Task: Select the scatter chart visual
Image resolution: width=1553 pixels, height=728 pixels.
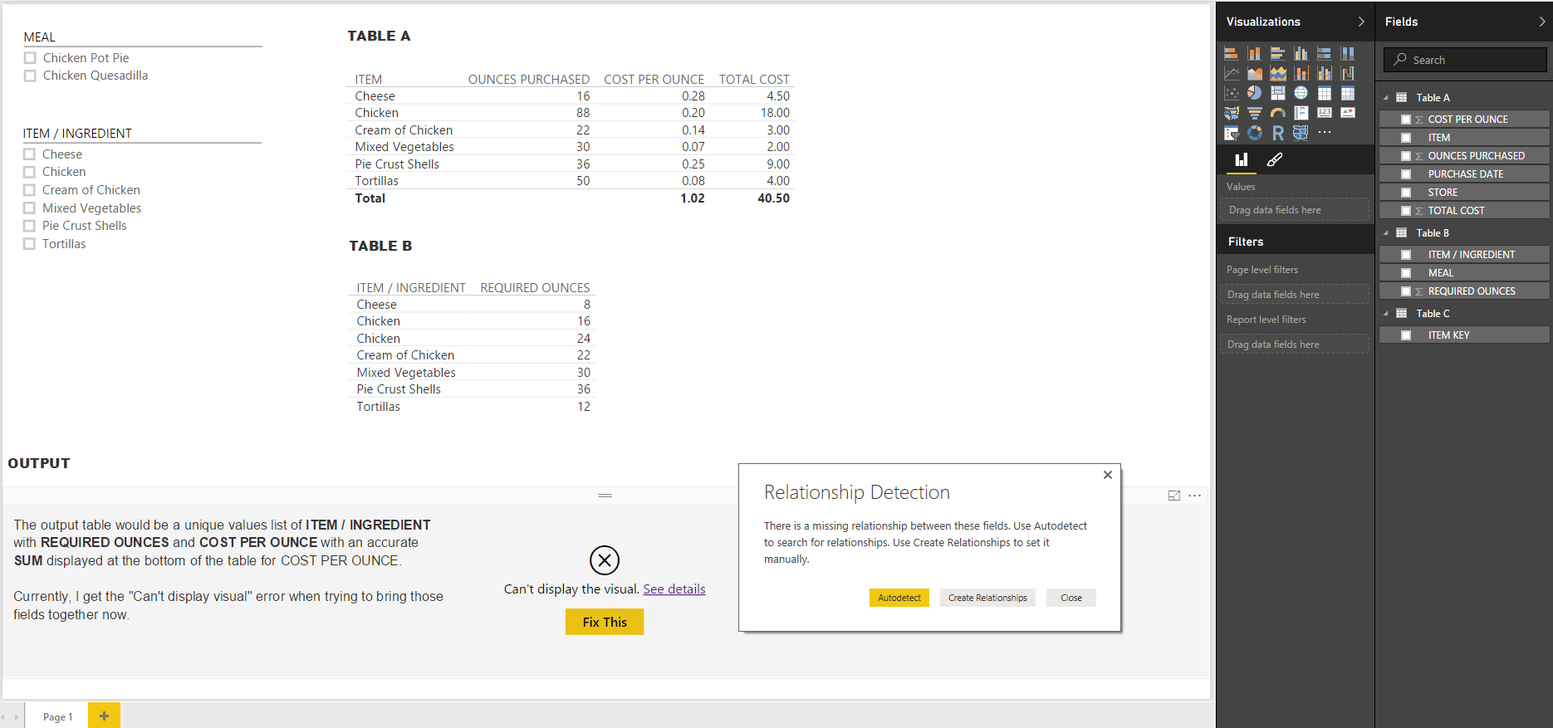Action: pyautogui.click(x=1232, y=93)
